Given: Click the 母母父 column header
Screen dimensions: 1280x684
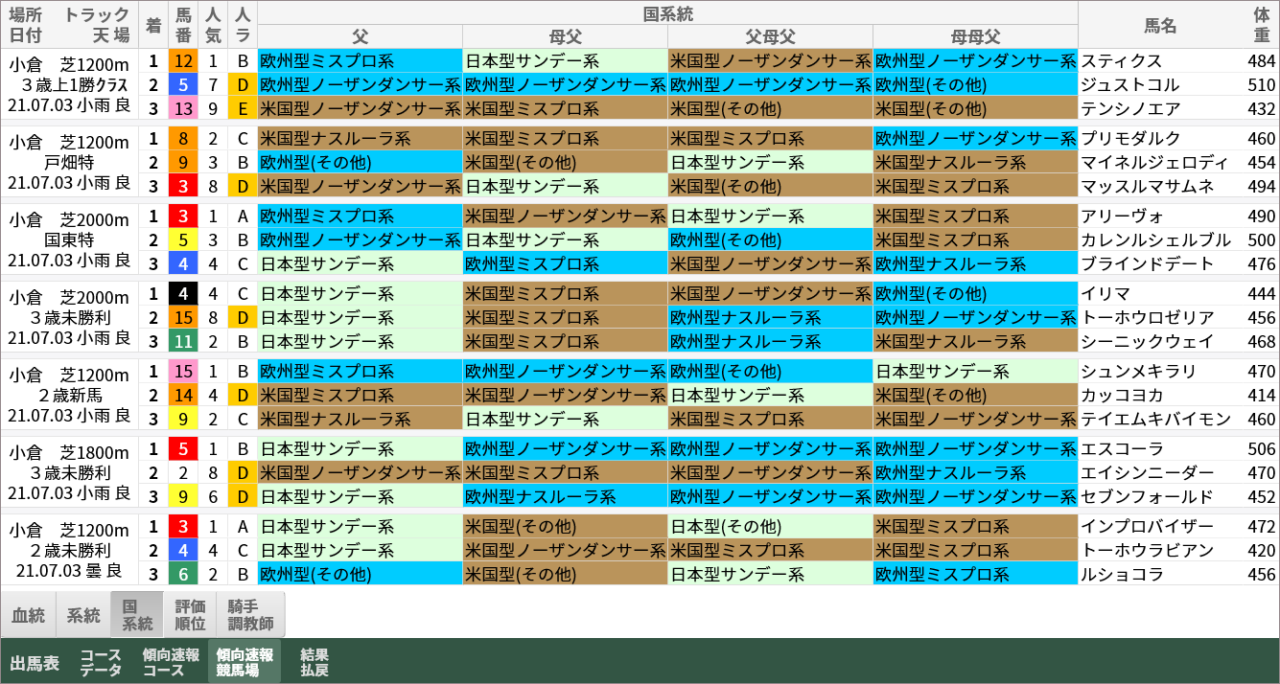Looking at the screenshot, I should point(975,36).
